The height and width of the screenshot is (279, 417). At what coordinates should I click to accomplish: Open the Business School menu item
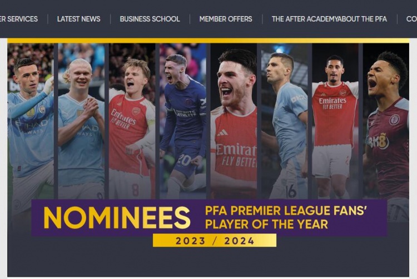click(150, 19)
